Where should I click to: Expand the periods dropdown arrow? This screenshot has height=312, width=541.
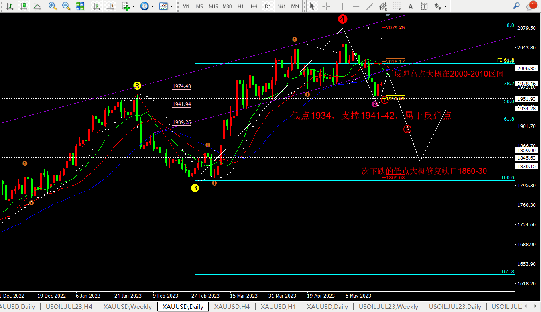point(152,6)
